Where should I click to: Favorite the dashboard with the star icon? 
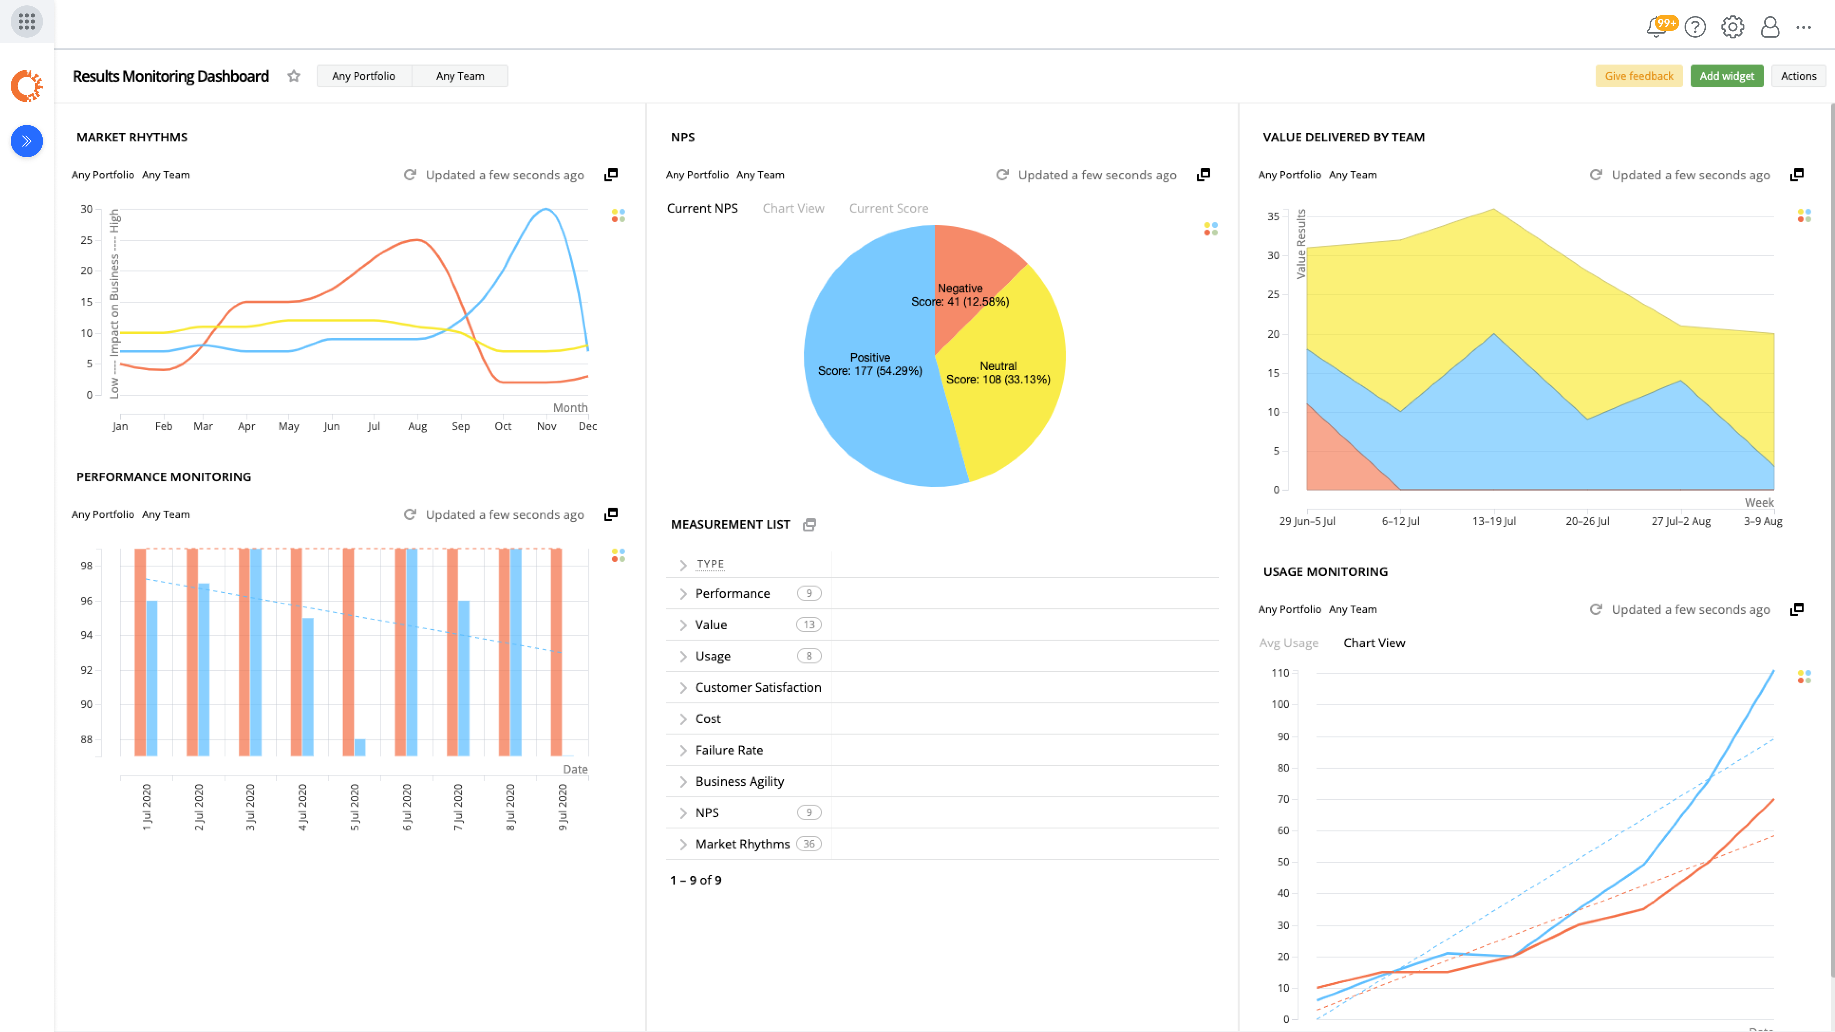294,76
